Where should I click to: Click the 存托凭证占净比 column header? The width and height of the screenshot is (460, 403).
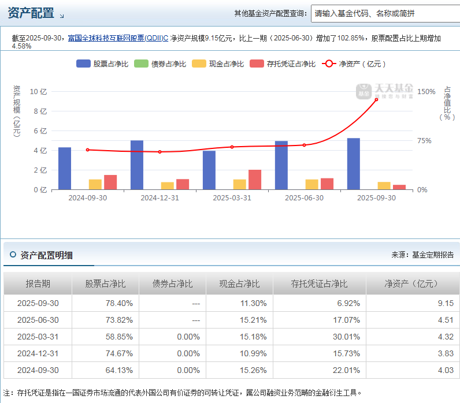click(x=320, y=283)
